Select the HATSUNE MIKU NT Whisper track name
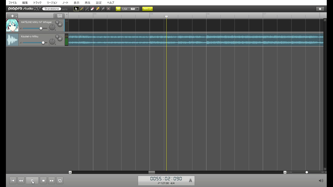Viewport: 333px width, 187px height. (36, 22)
